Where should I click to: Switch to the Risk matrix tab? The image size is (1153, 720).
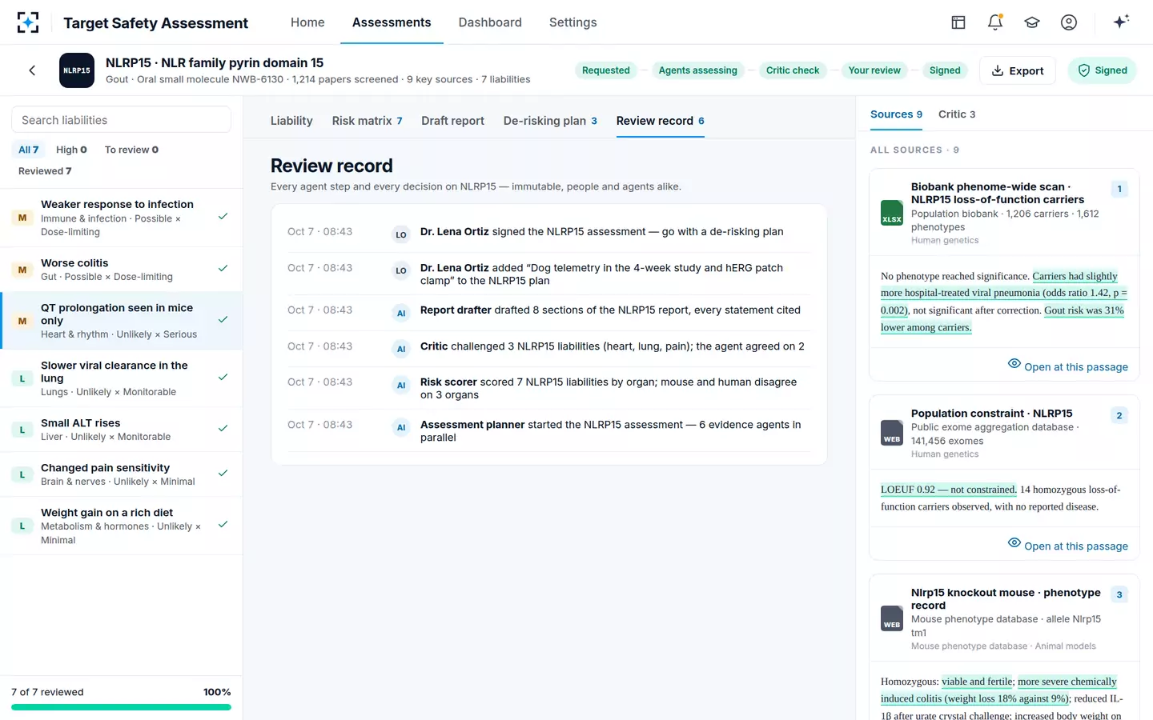(x=367, y=121)
